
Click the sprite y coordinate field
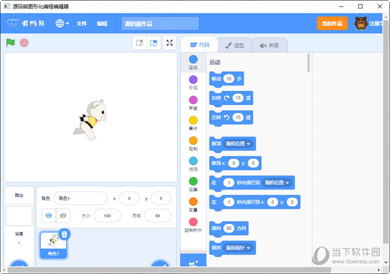(161, 199)
